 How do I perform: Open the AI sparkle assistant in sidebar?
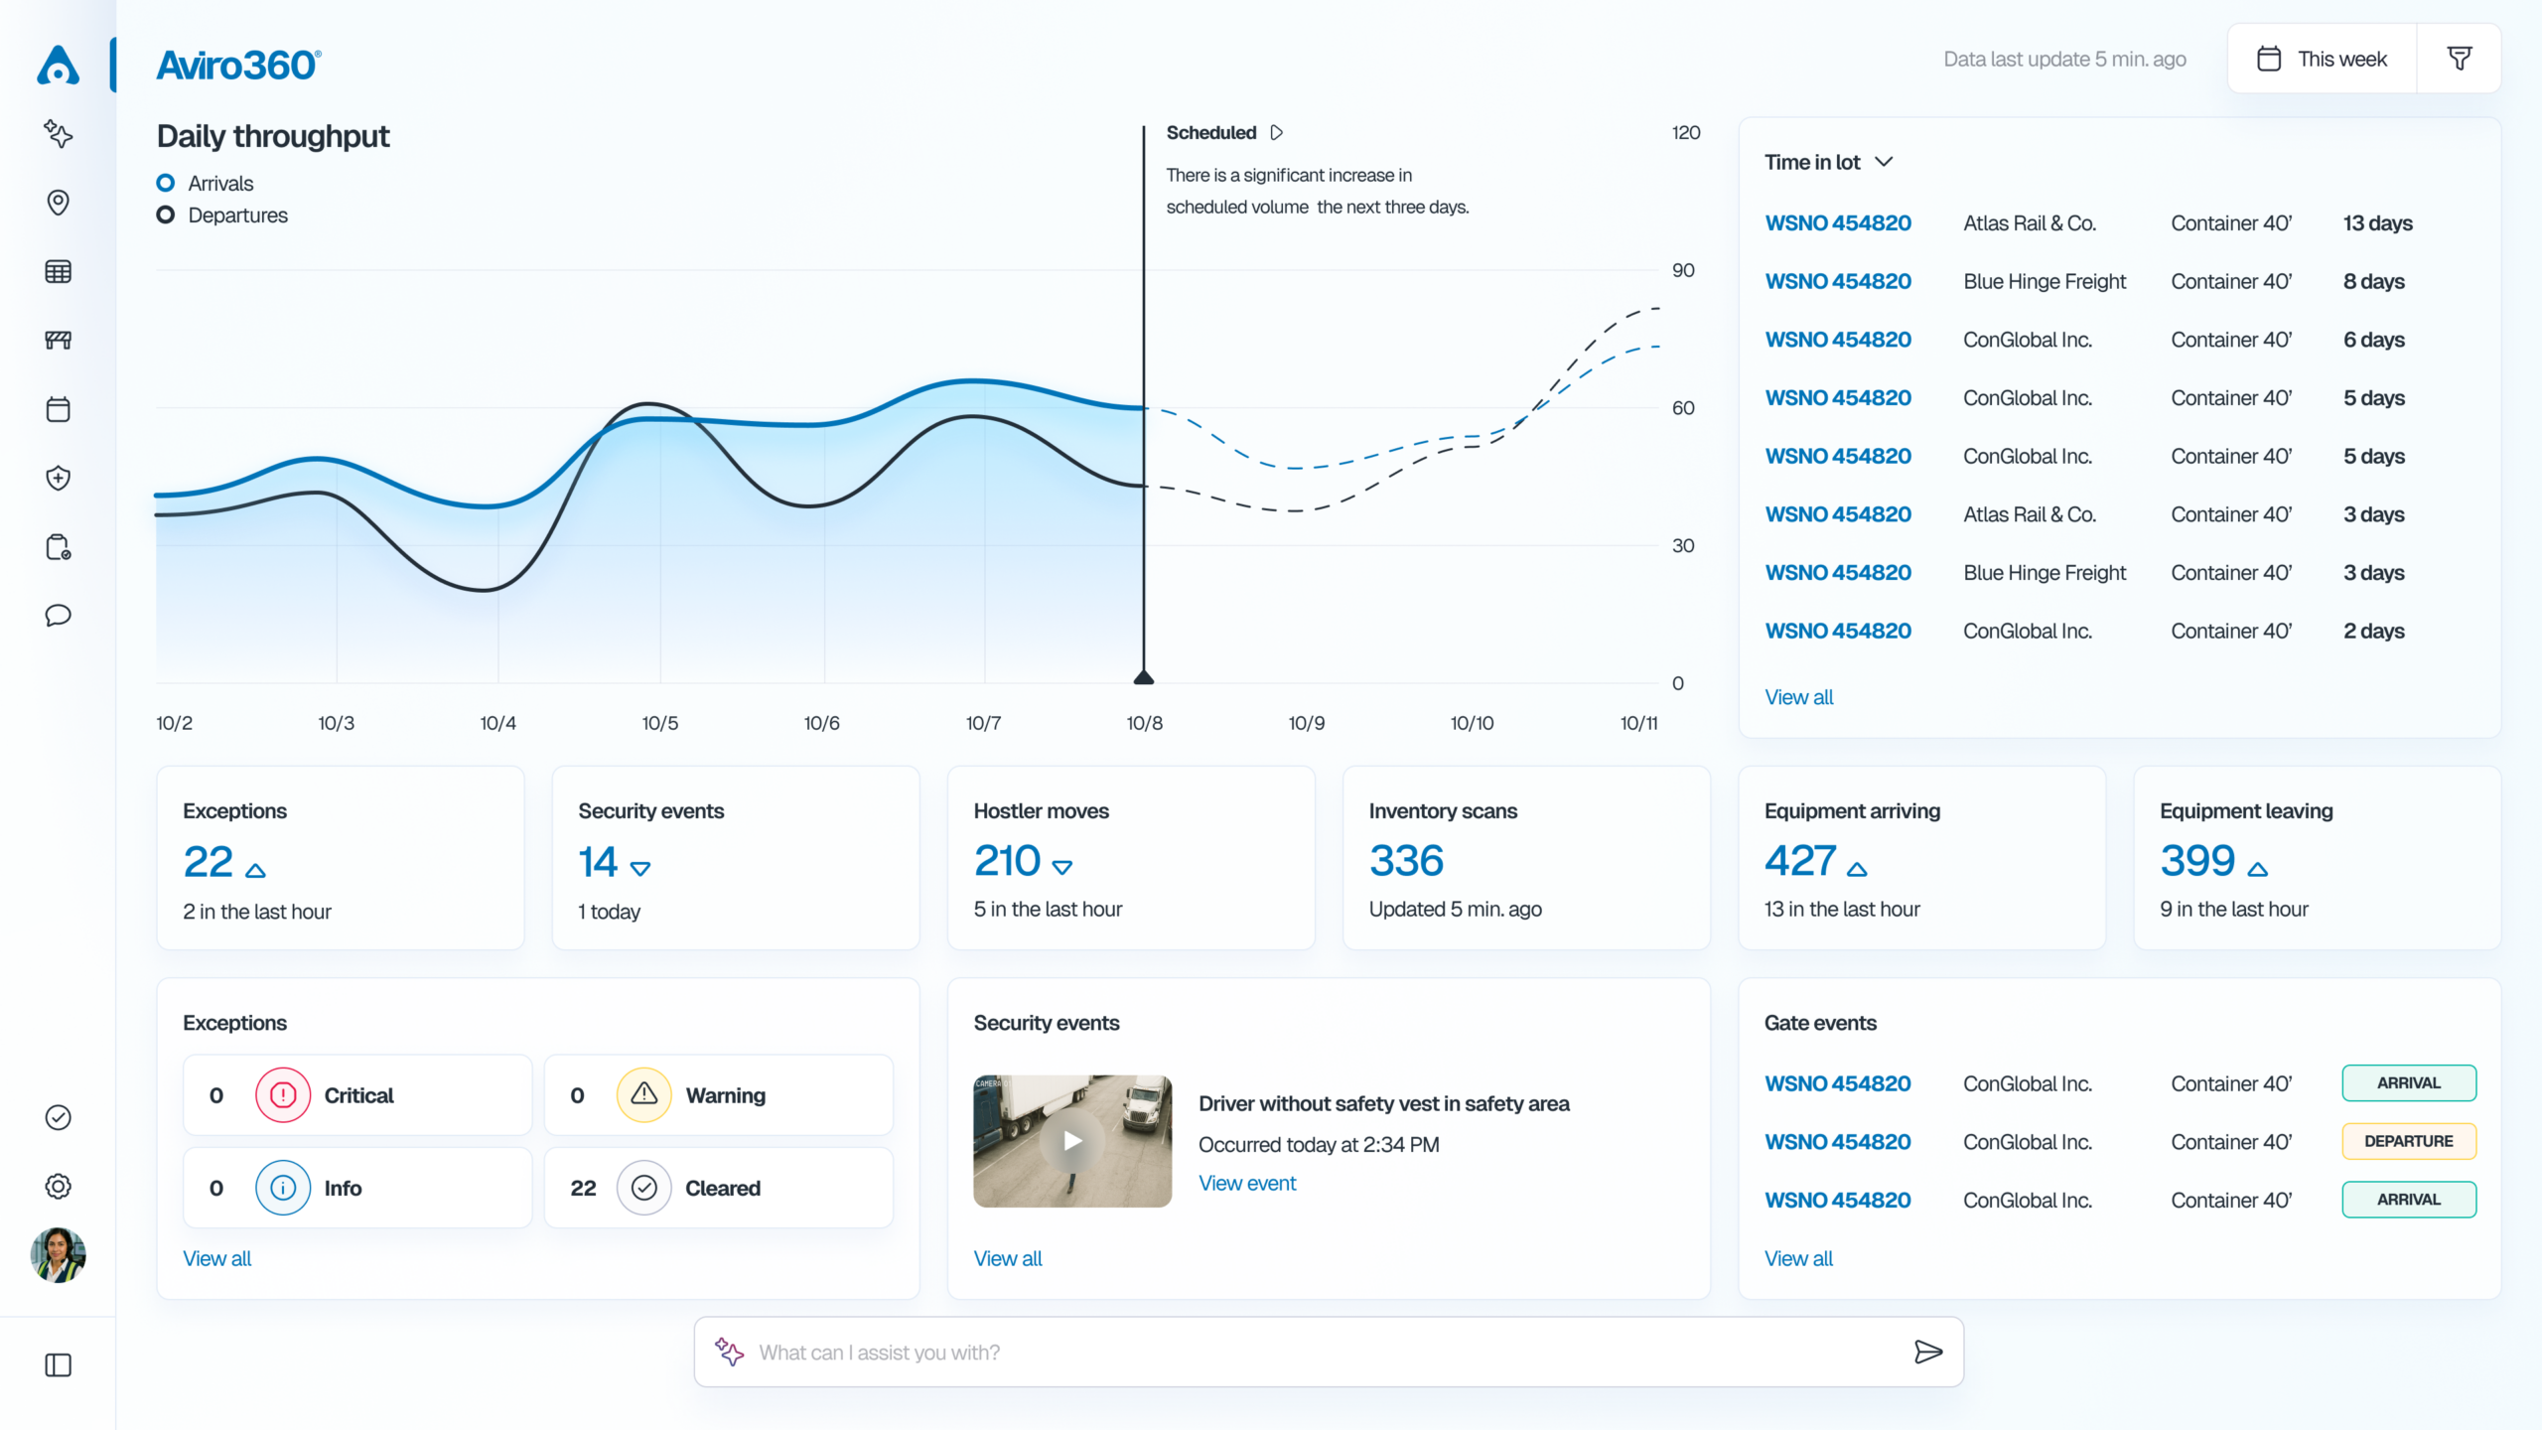(x=59, y=133)
